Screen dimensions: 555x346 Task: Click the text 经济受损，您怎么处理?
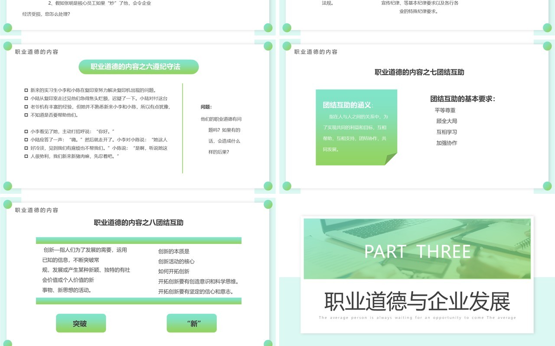pyautogui.click(x=46, y=14)
